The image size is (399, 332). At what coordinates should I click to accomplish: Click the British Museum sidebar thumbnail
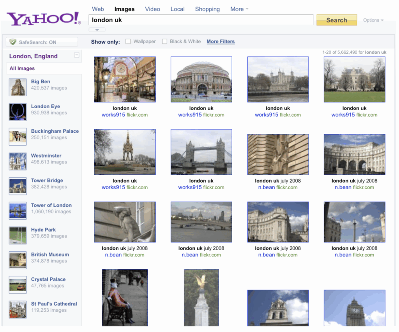click(18, 260)
